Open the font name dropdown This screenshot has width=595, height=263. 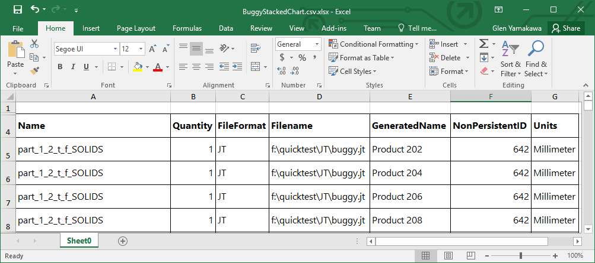click(114, 49)
